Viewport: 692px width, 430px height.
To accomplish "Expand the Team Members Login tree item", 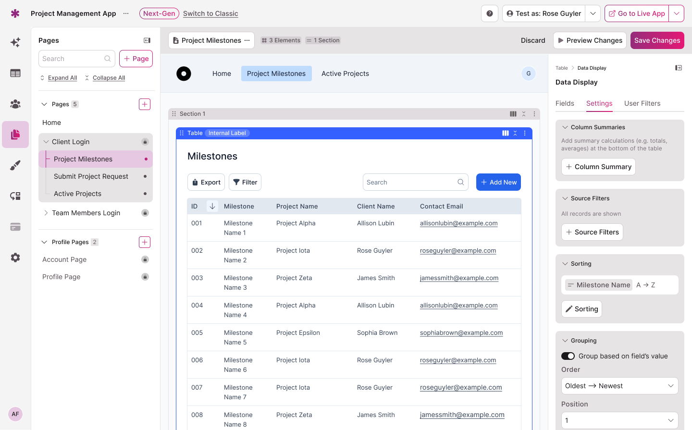I will click(46, 213).
